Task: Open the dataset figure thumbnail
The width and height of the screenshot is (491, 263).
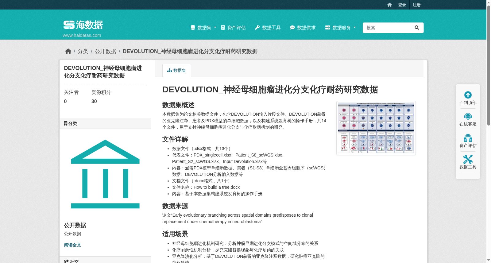Action: click(376, 128)
